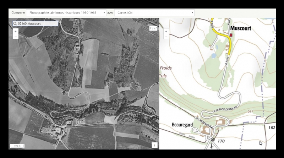Open the historical aerial photographs dropdown
The height and width of the screenshot is (158, 284).
(x=66, y=13)
